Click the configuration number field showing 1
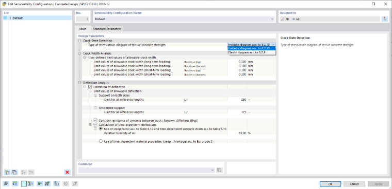This screenshot has height=189, width=392. click(x=83, y=19)
